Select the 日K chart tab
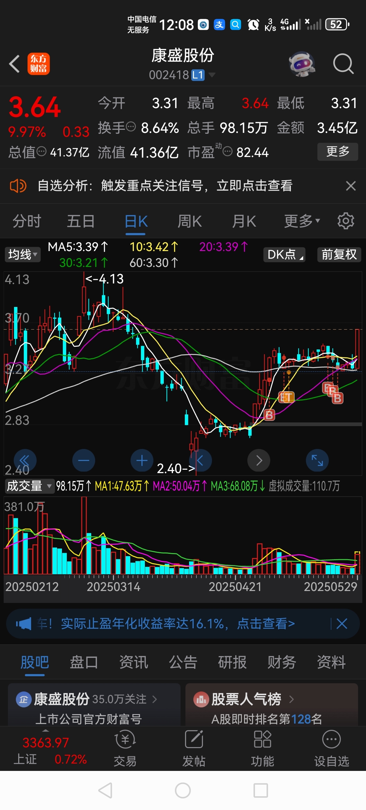 pos(136,221)
